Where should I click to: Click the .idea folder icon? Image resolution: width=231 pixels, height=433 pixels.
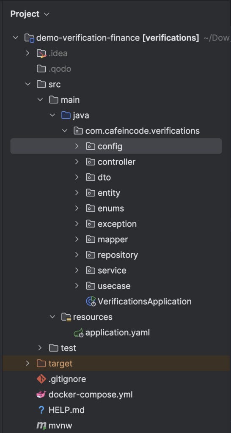point(41,53)
